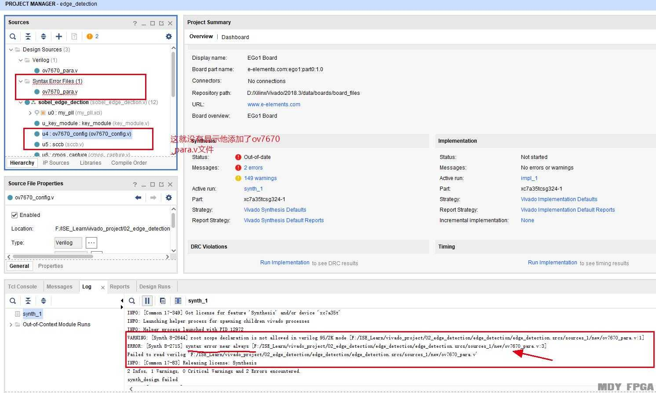Collapse the sobel_edge_dection top module
The image size is (656, 393).
[x=21, y=102]
